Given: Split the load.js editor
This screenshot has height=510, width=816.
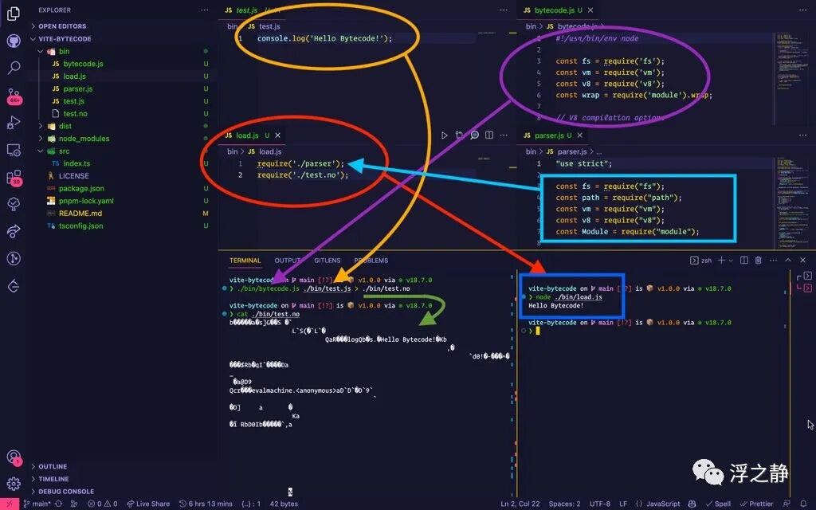Looking at the screenshot, I should tap(489, 135).
